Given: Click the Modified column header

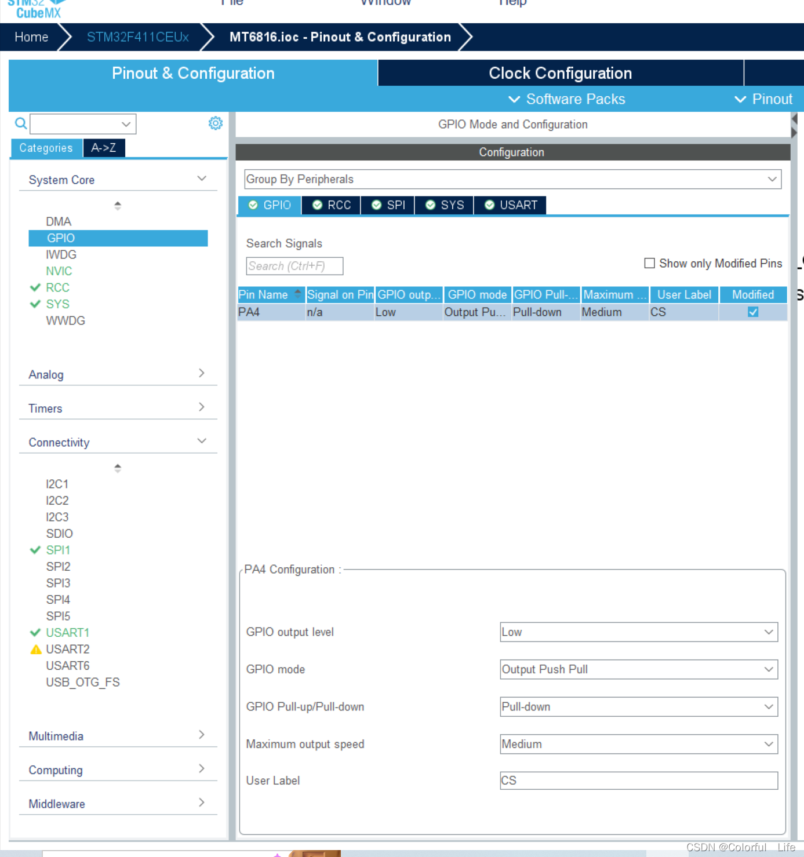Looking at the screenshot, I should click(x=753, y=294).
